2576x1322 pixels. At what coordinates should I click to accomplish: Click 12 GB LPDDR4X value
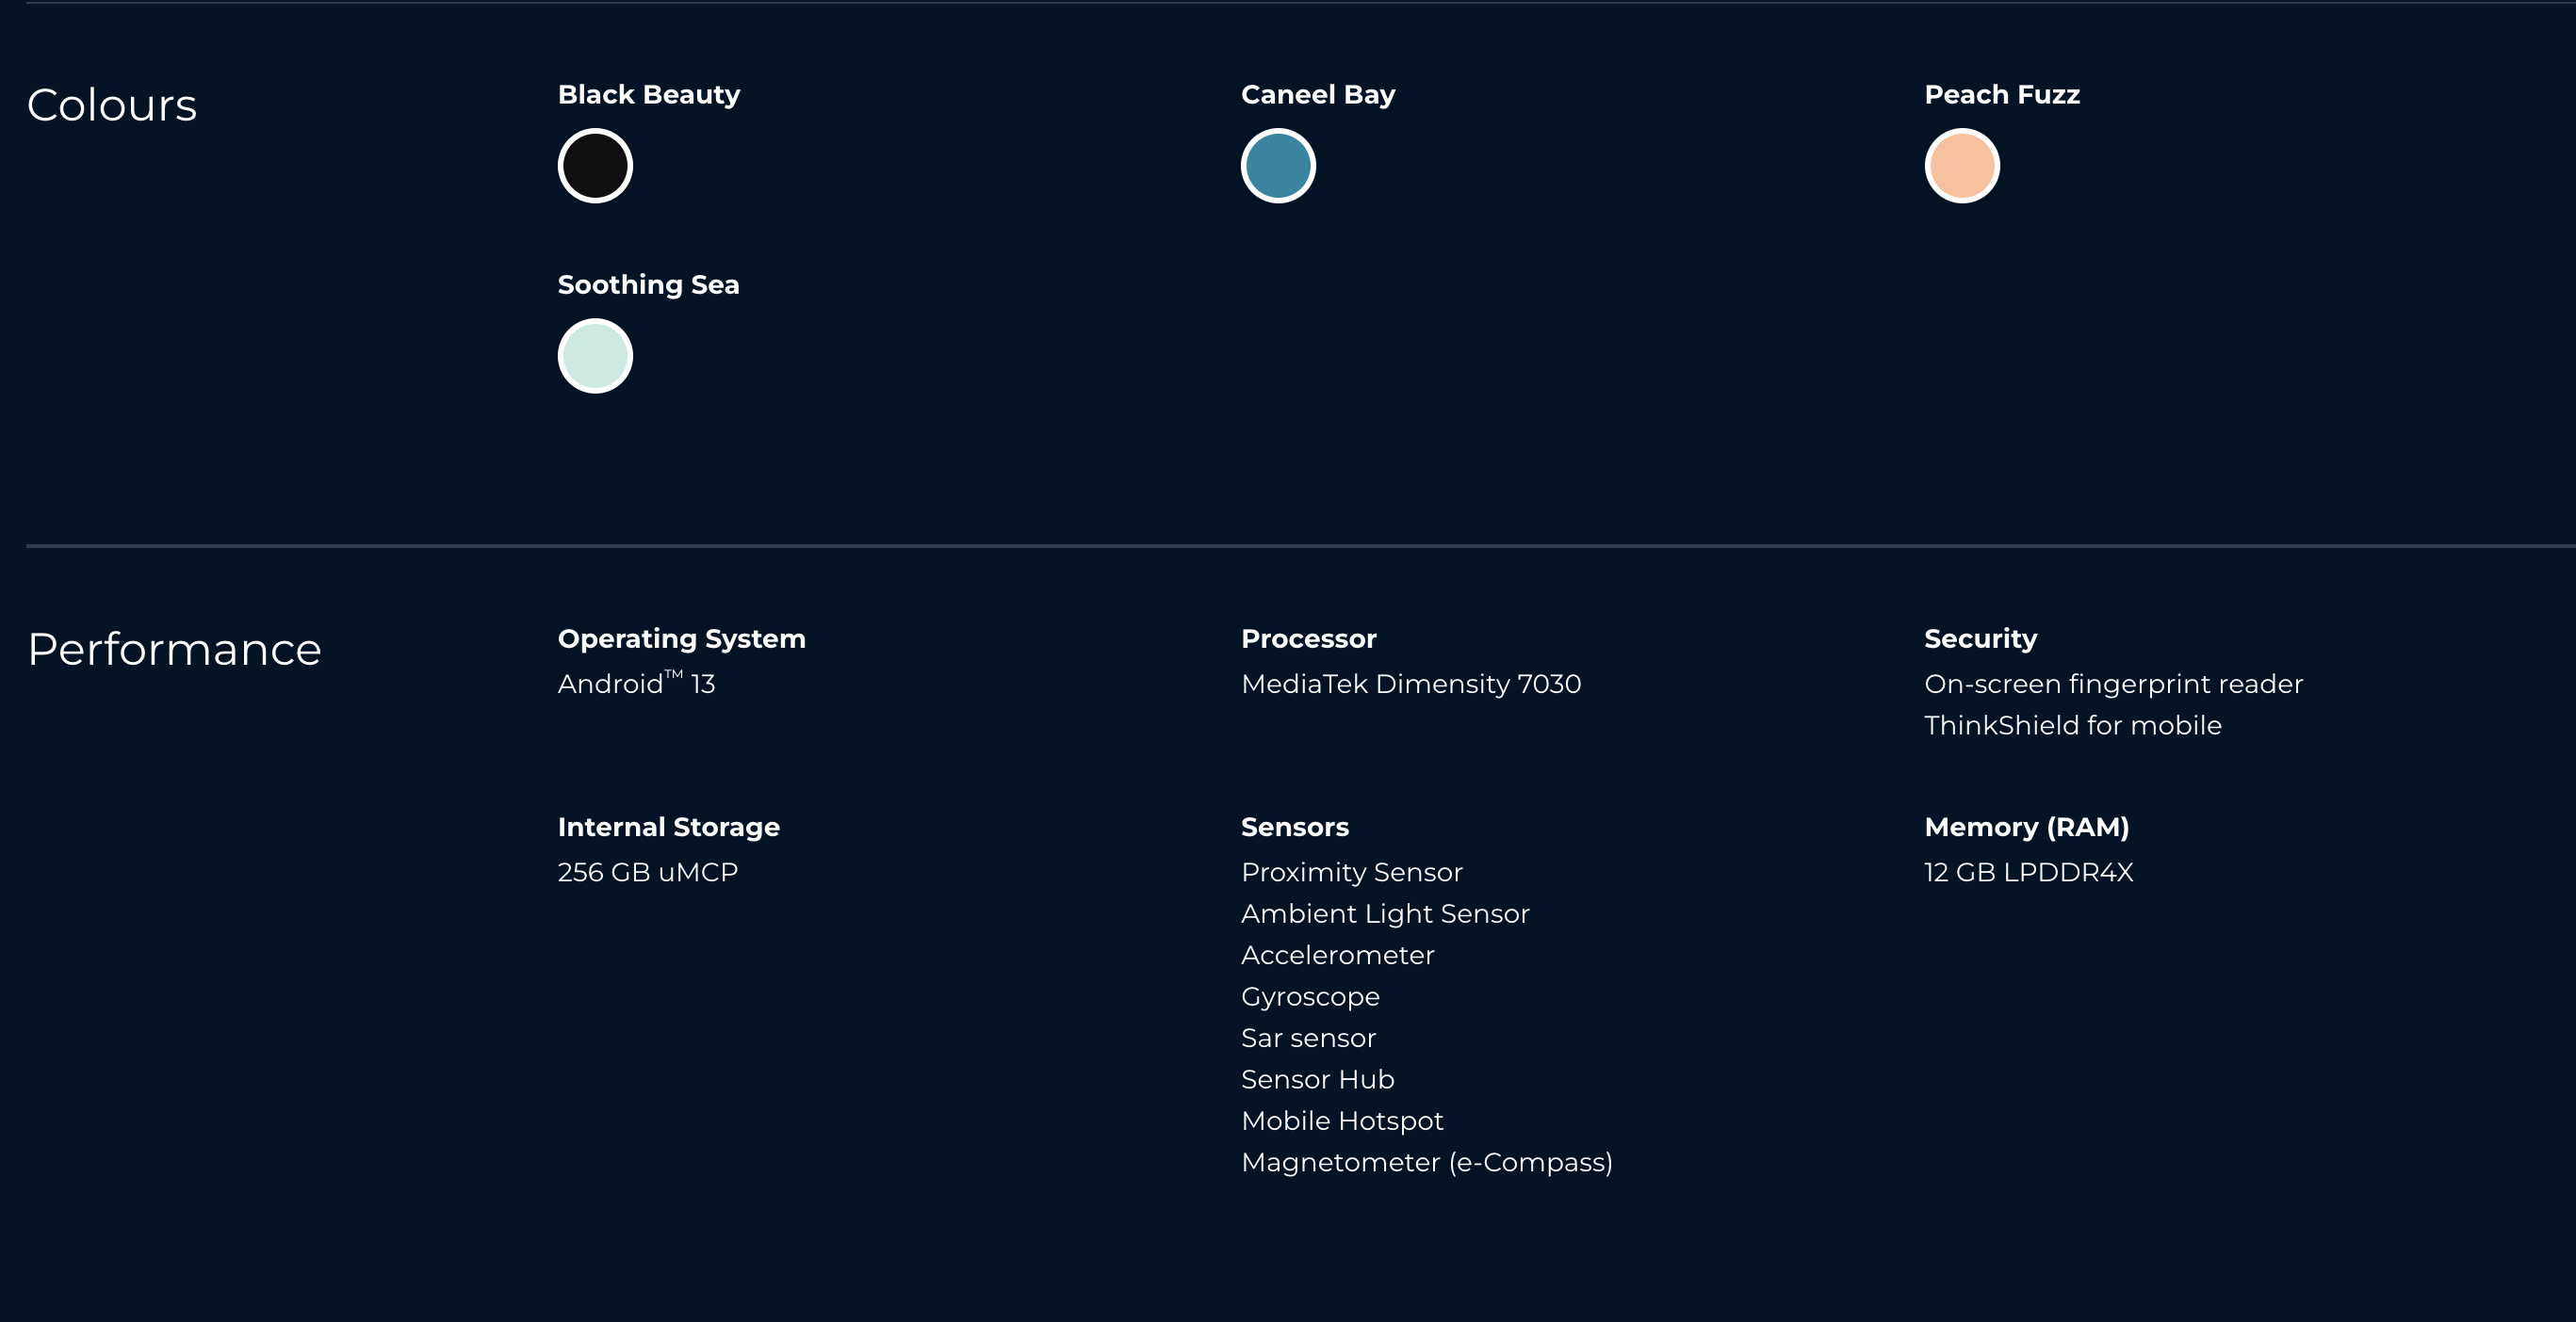coord(2029,872)
